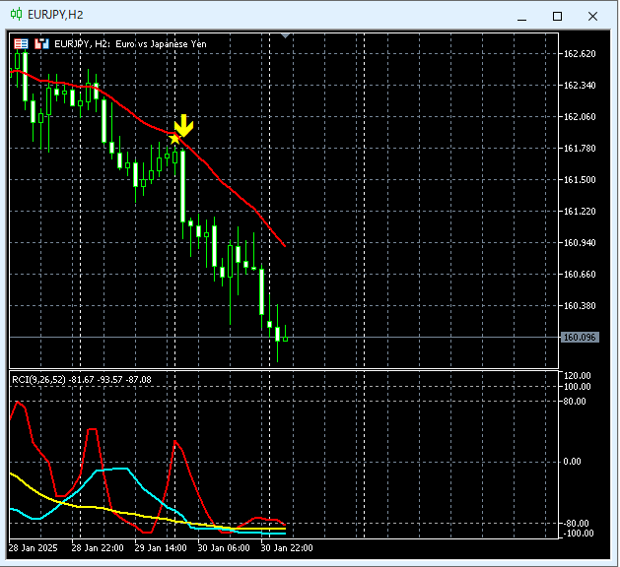Viewport: 620px width, 567px height.
Task: Click the -80.00 level on RCI scale
Action: point(577,524)
